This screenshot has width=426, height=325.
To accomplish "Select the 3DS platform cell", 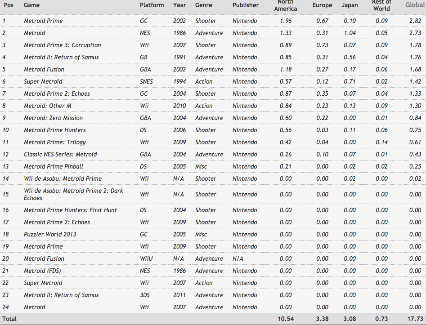I will [x=145, y=295].
